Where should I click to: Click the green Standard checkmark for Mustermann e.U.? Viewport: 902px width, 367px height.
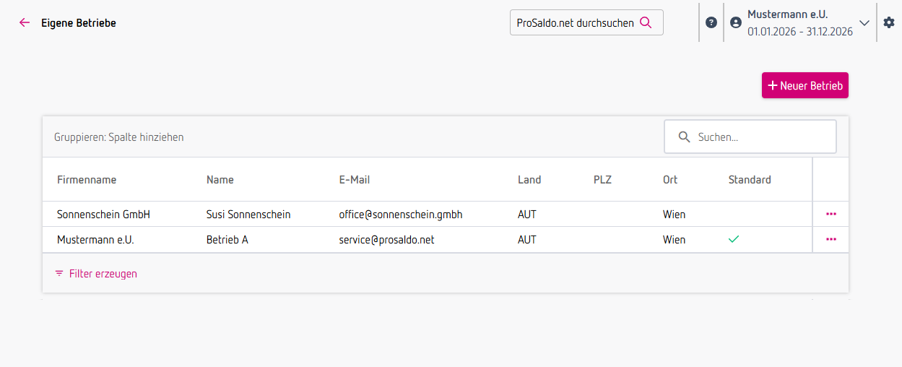[734, 239]
